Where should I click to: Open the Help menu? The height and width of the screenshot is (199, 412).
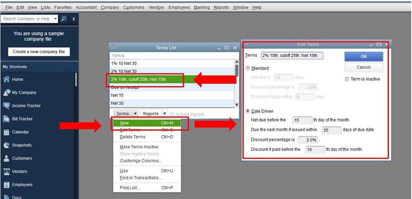(x=257, y=7)
